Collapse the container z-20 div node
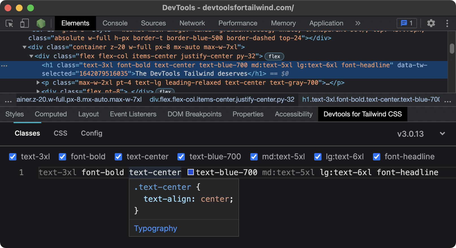Image resolution: width=456 pixels, height=248 pixels. (25, 47)
